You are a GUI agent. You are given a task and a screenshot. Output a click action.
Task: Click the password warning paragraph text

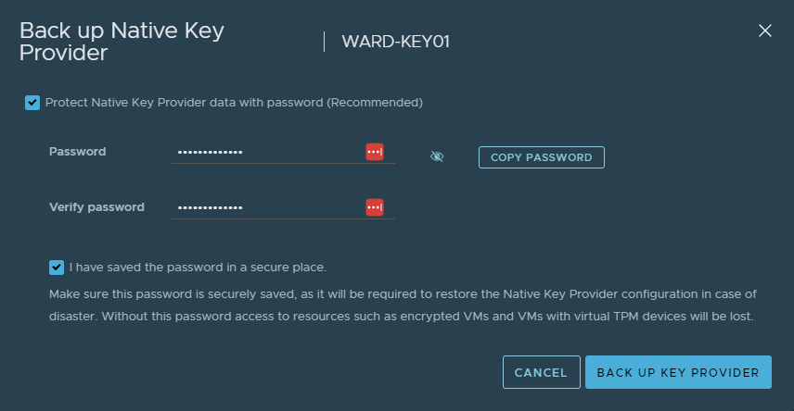[403, 305]
